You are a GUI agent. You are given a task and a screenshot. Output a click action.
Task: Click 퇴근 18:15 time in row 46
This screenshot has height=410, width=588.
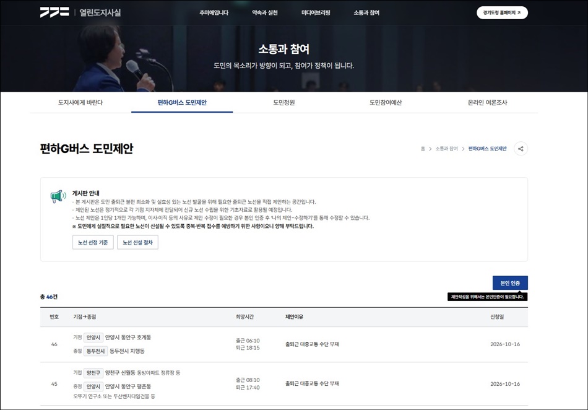tap(248, 347)
